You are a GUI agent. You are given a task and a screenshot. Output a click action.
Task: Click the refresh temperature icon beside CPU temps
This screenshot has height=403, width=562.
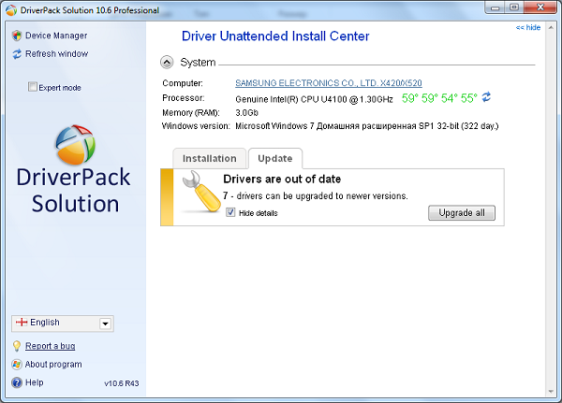(486, 97)
